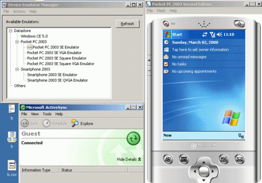Click the Explore toolbar button in ActiveSync
The height and width of the screenshot is (183, 262).
(x=82, y=123)
